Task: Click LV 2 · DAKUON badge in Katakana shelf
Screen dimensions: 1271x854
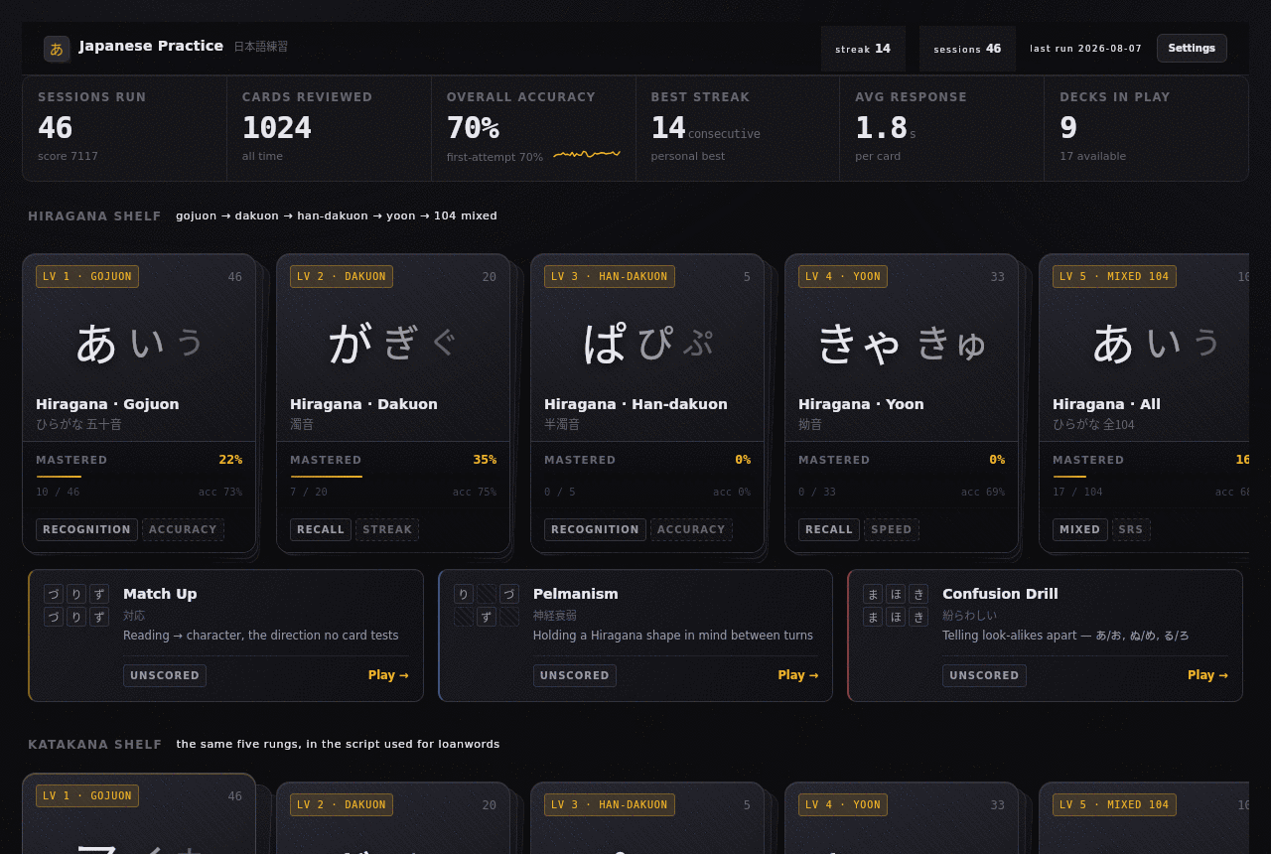Action: coord(342,804)
